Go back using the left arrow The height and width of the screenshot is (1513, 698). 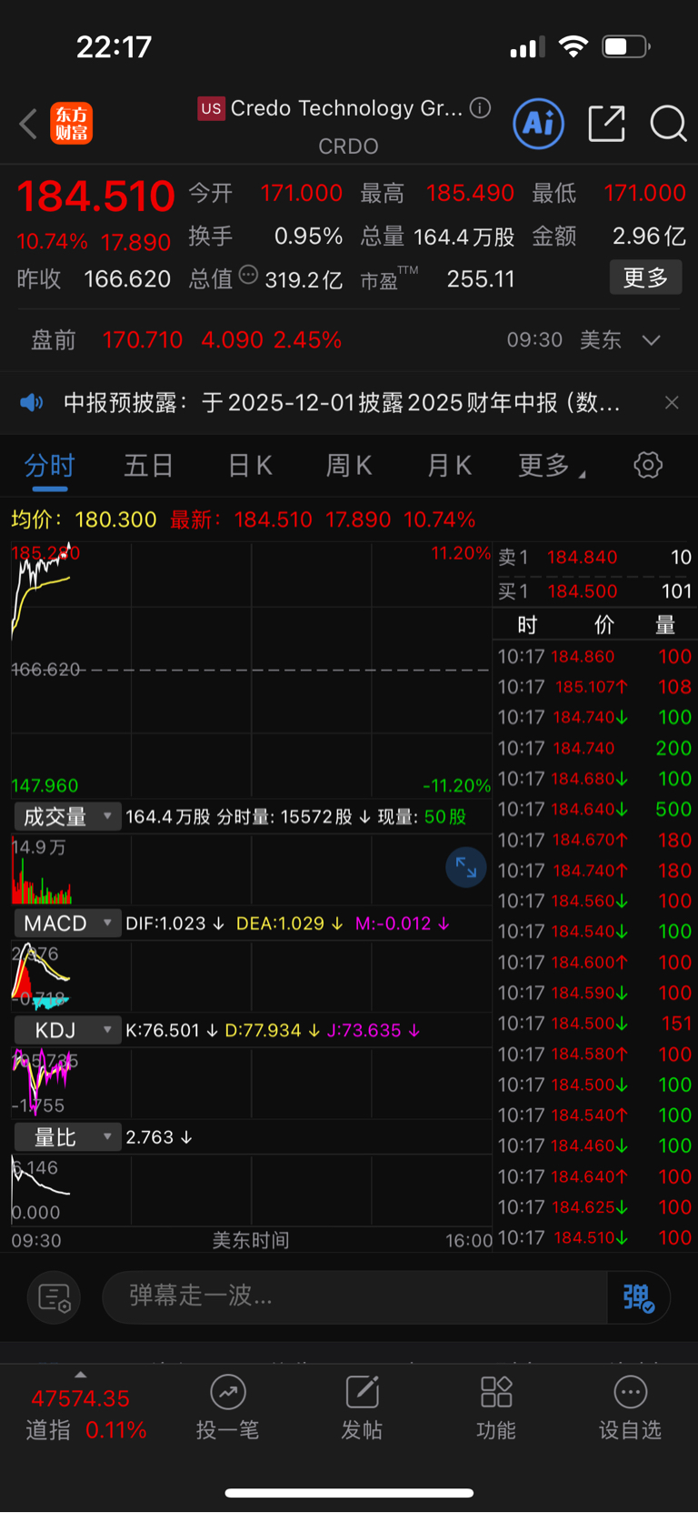28,124
